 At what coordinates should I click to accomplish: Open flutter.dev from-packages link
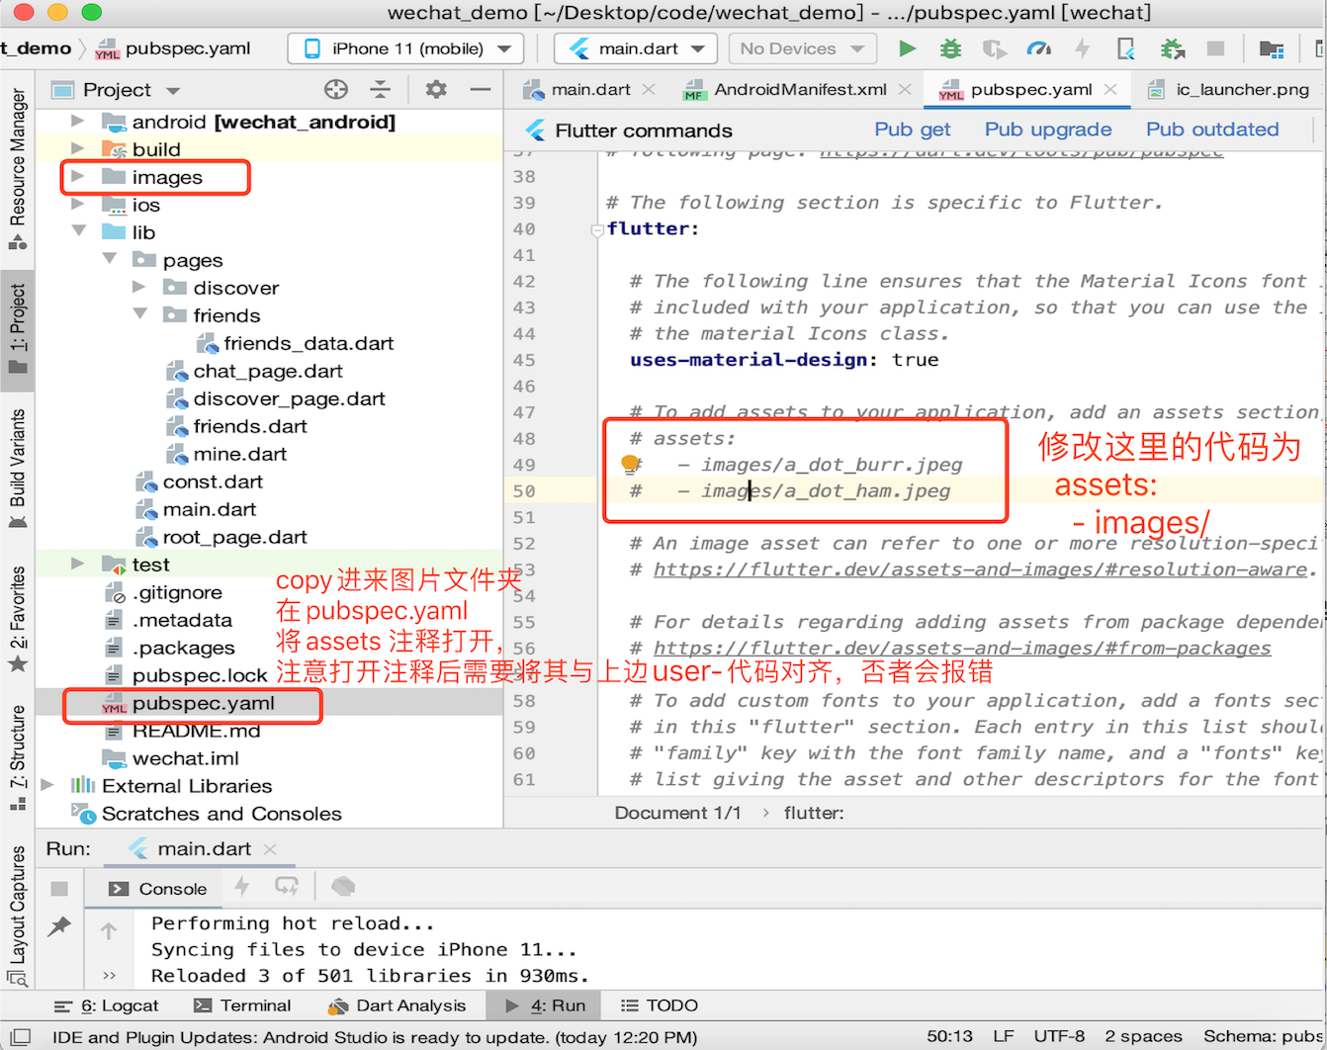tap(962, 649)
